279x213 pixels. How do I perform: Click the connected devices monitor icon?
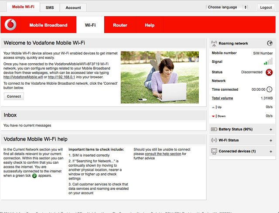[x=214, y=151]
